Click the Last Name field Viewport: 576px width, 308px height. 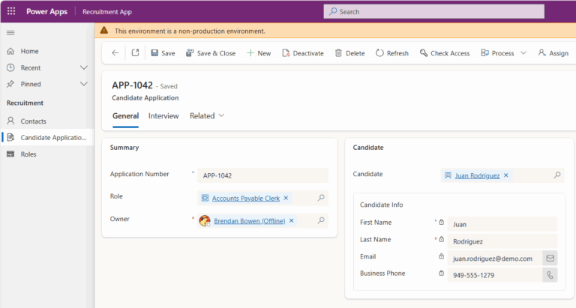tap(502, 241)
